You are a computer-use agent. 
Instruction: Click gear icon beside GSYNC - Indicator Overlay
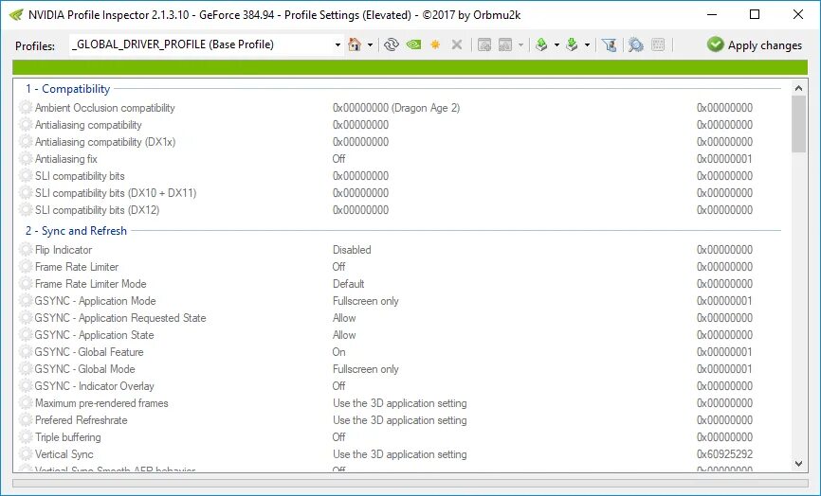[26, 386]
